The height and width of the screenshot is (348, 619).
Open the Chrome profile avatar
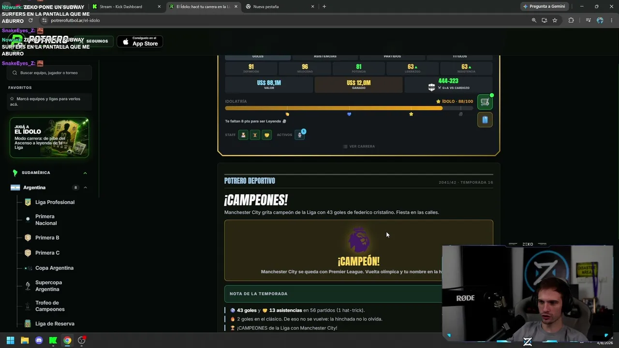pyautogui.click(x=600, y=20)
